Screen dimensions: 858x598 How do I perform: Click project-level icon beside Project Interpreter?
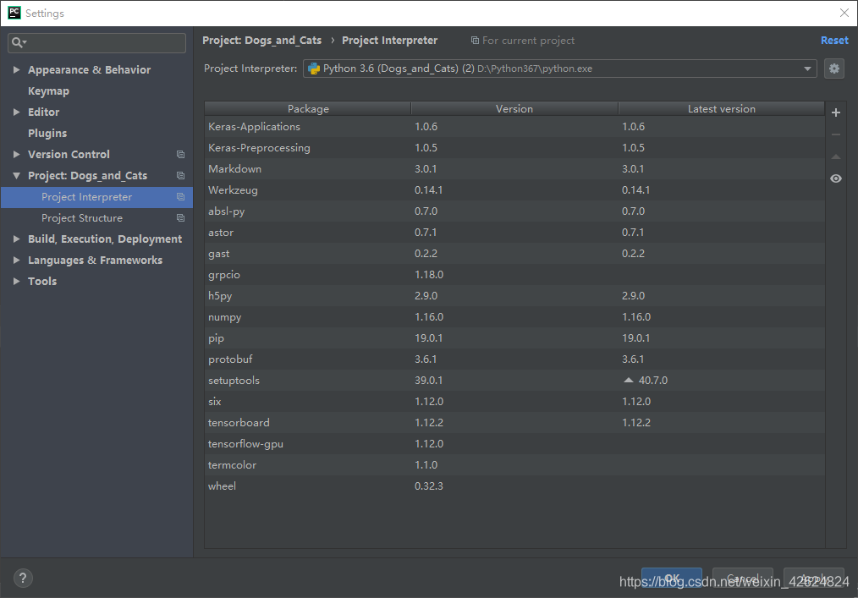click(180, 197)
